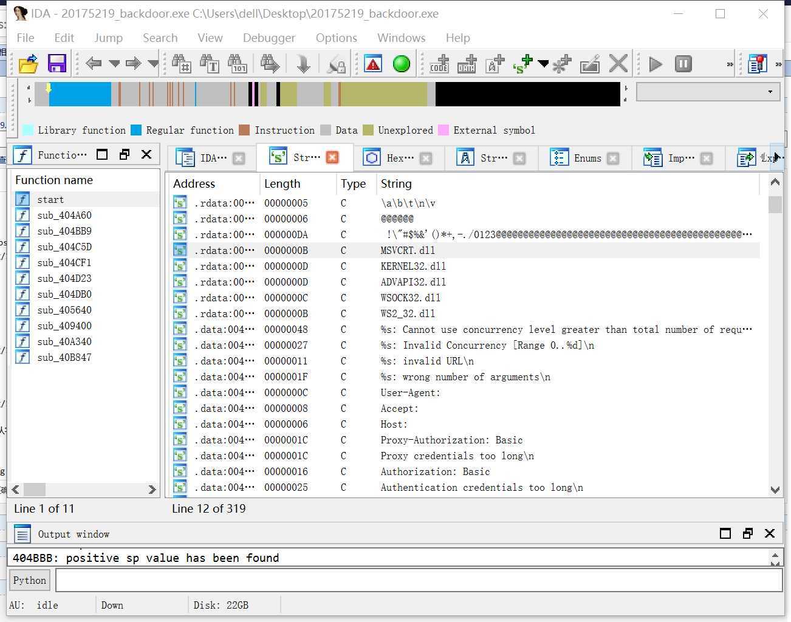Close the Output window panel
The width and height of the screenshot is (791, 622).
(x=770, y=533)
